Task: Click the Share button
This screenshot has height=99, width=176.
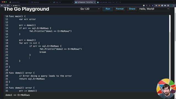Action: click(x=132, y=9)
